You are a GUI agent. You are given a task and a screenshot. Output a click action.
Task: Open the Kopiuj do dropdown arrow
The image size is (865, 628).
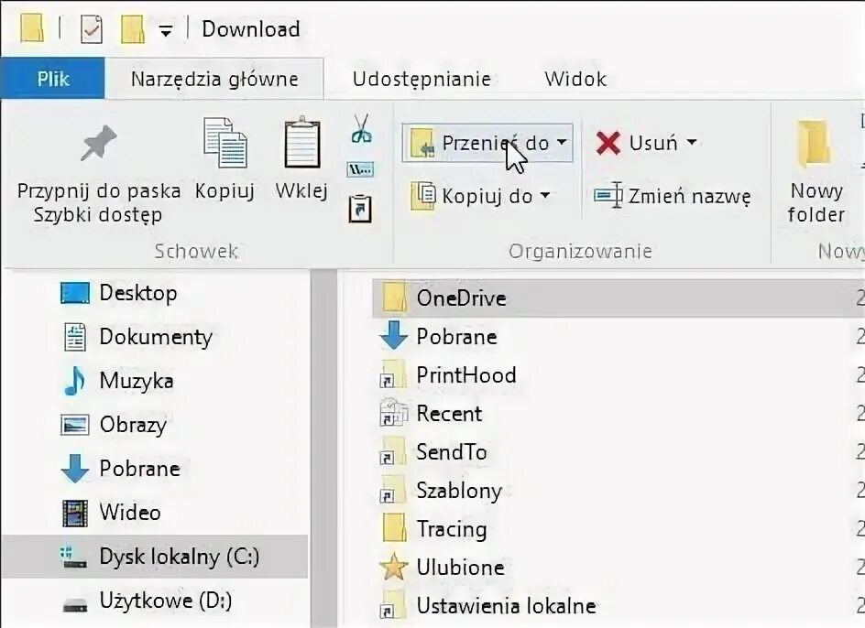[x=545, y=195]
